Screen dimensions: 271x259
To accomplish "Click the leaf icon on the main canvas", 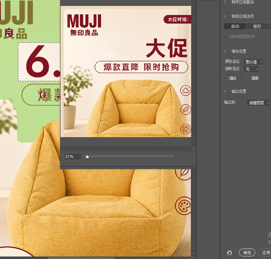I will (x=183, y=174).
